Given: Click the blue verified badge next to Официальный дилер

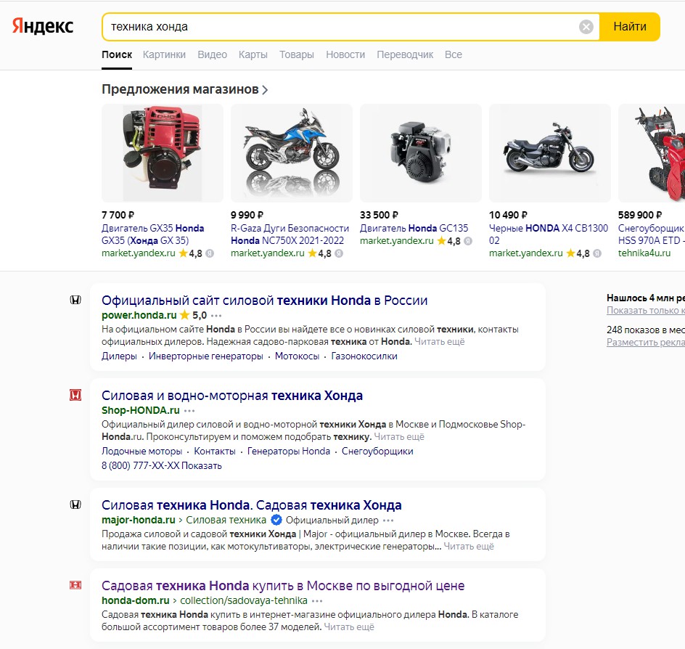Looking at the screenshot, I should [276, 520].
